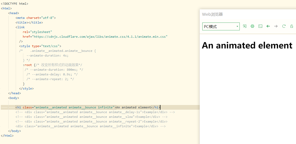Click the animate__repeat-2 comment line
The image size is (296, 144).
pyautogui.click(x=92, y=121)
